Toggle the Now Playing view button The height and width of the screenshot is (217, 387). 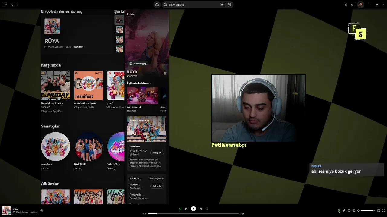tap(339, 211)
